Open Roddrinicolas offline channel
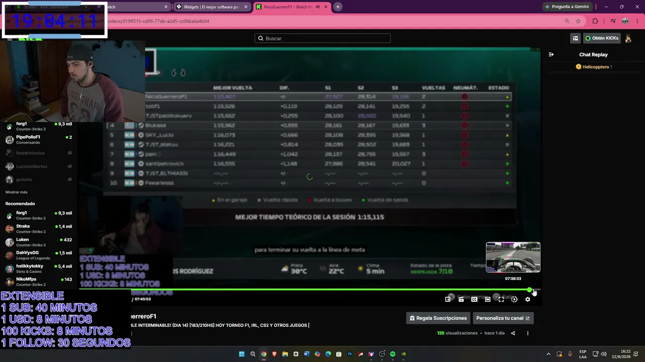The height and width of the screenshot is (362, 645). (39, 153)
